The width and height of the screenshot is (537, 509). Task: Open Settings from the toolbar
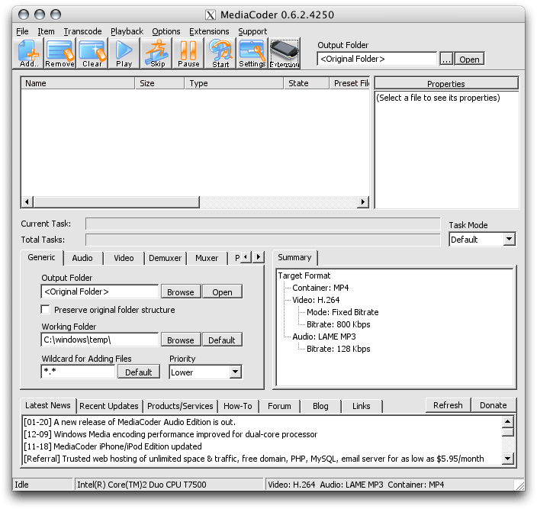coord(252,53)
